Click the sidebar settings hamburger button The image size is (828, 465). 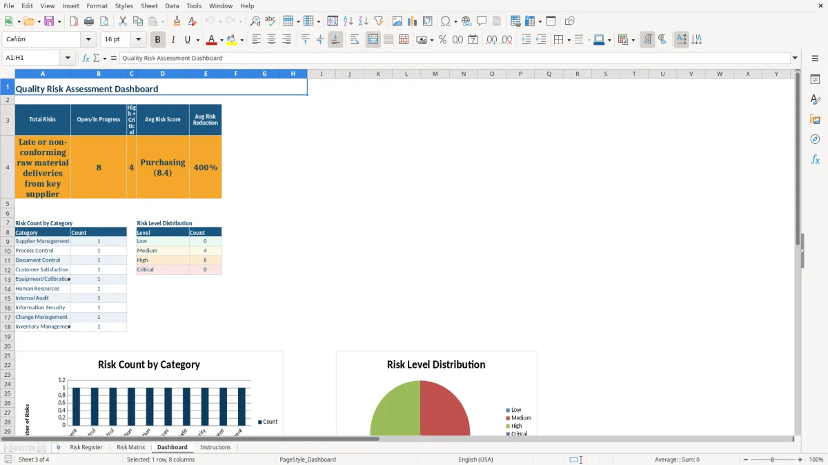click(815, 59)
